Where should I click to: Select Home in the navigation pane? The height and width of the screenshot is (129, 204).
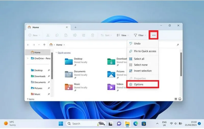(x=37, y=52)
